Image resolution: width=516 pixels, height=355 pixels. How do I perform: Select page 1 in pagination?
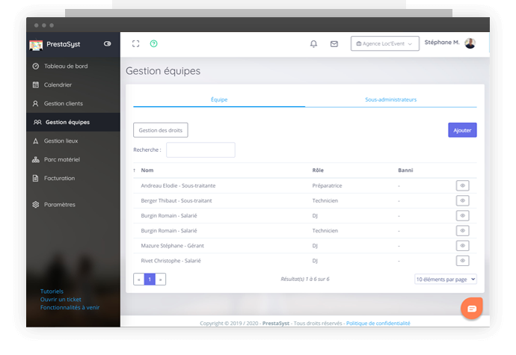[150, 280]
